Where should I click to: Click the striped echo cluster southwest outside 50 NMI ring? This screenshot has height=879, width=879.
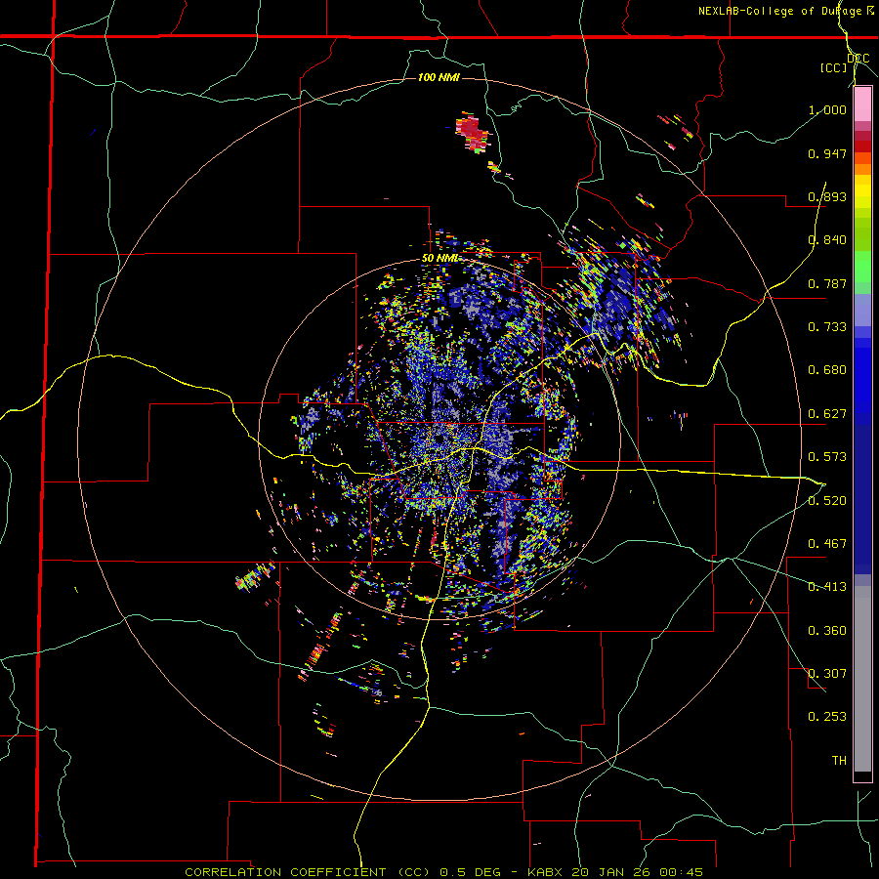(255, 577)
